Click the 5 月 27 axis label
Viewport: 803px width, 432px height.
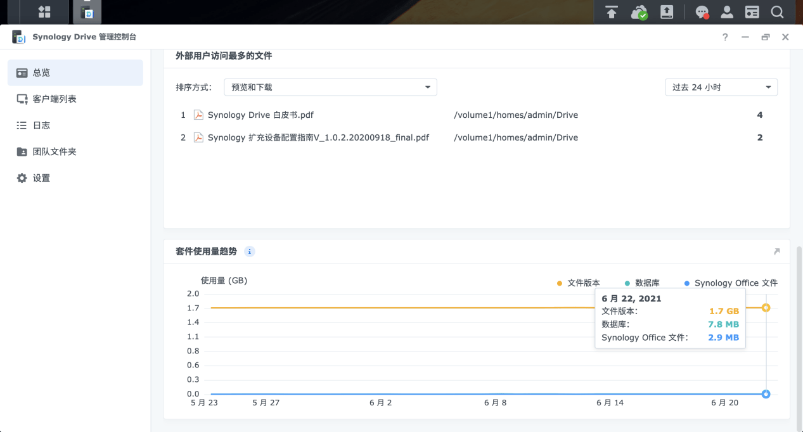click(266, 403)
